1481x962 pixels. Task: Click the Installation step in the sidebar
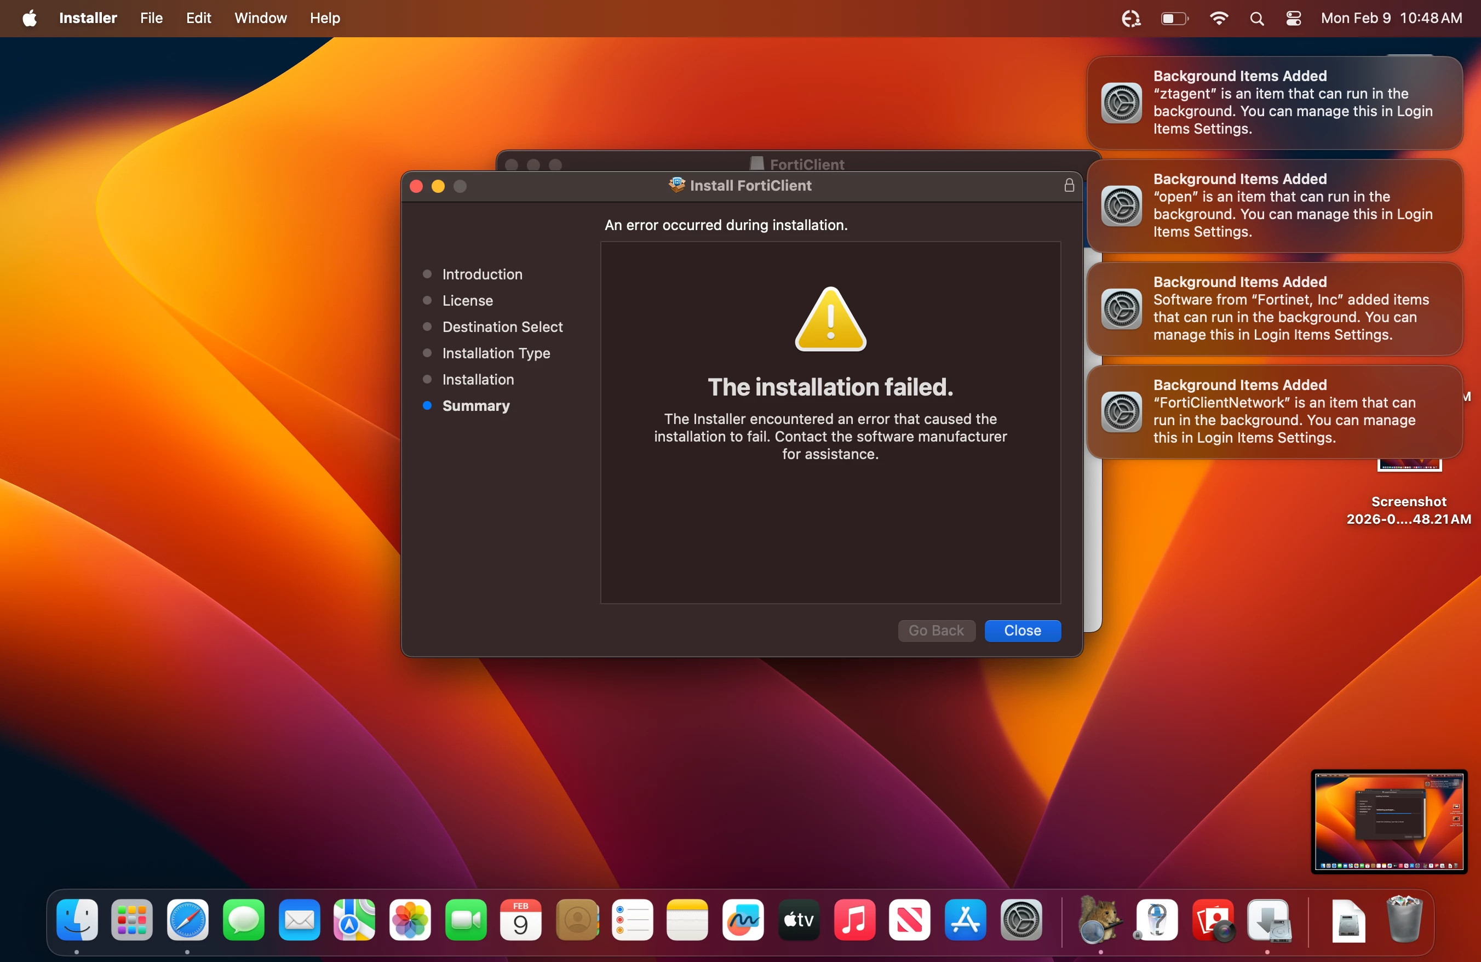478,380
